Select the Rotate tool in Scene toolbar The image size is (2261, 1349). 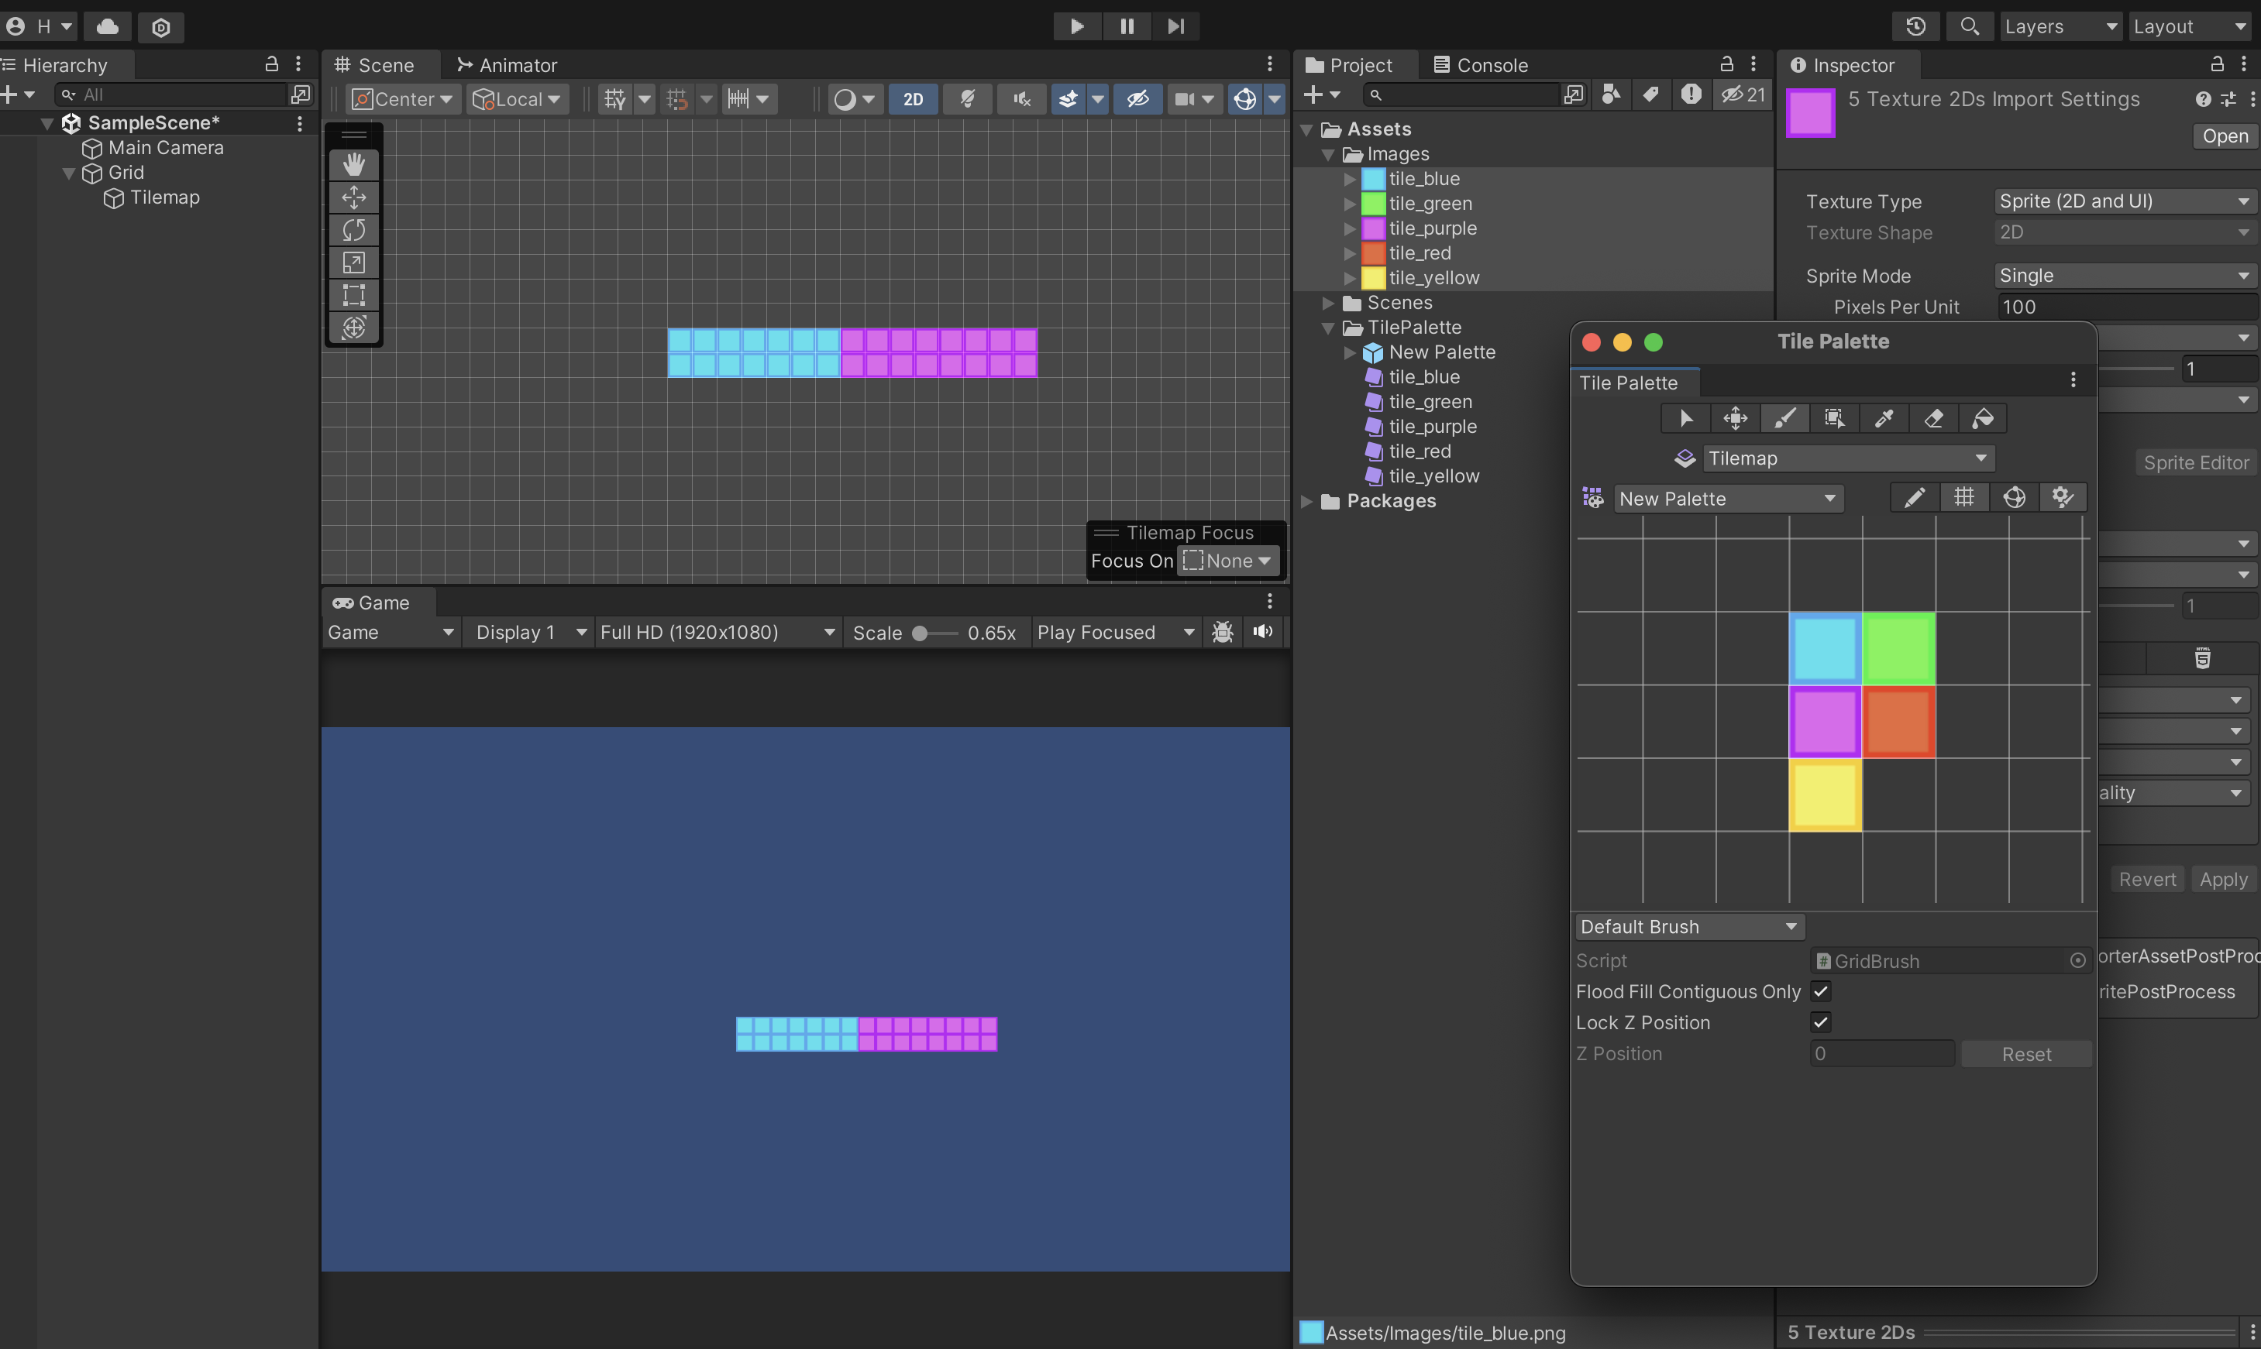pyautogui.click(x=354, y=230)
